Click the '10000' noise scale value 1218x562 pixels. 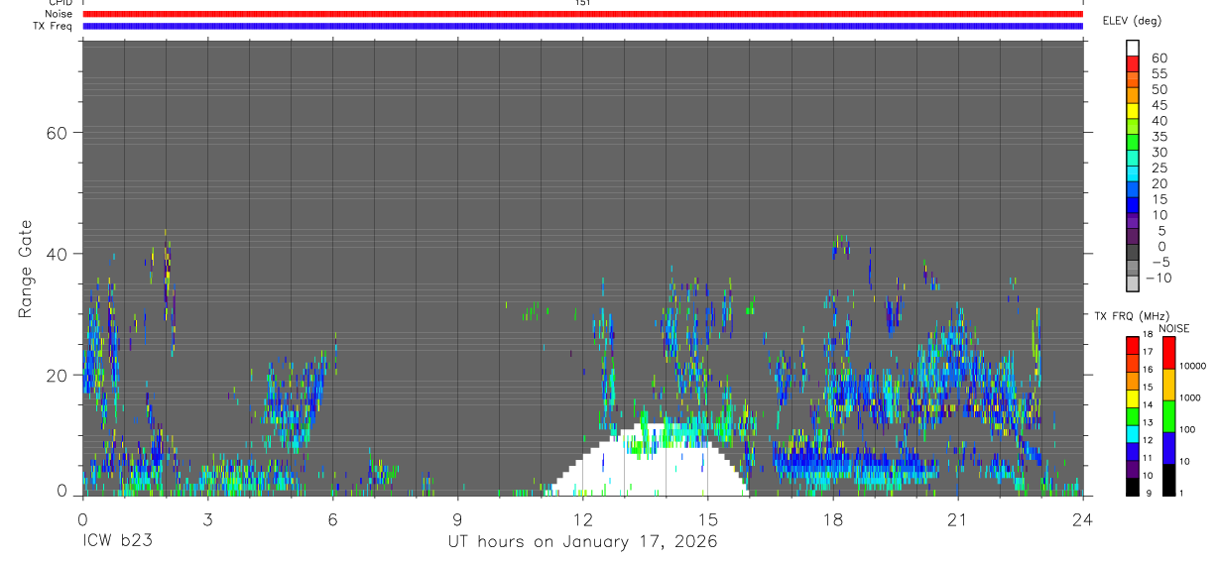click(x=1192, y=367)
